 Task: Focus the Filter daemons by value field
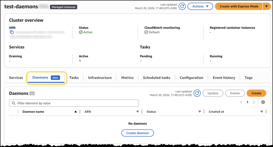point(76,103)
